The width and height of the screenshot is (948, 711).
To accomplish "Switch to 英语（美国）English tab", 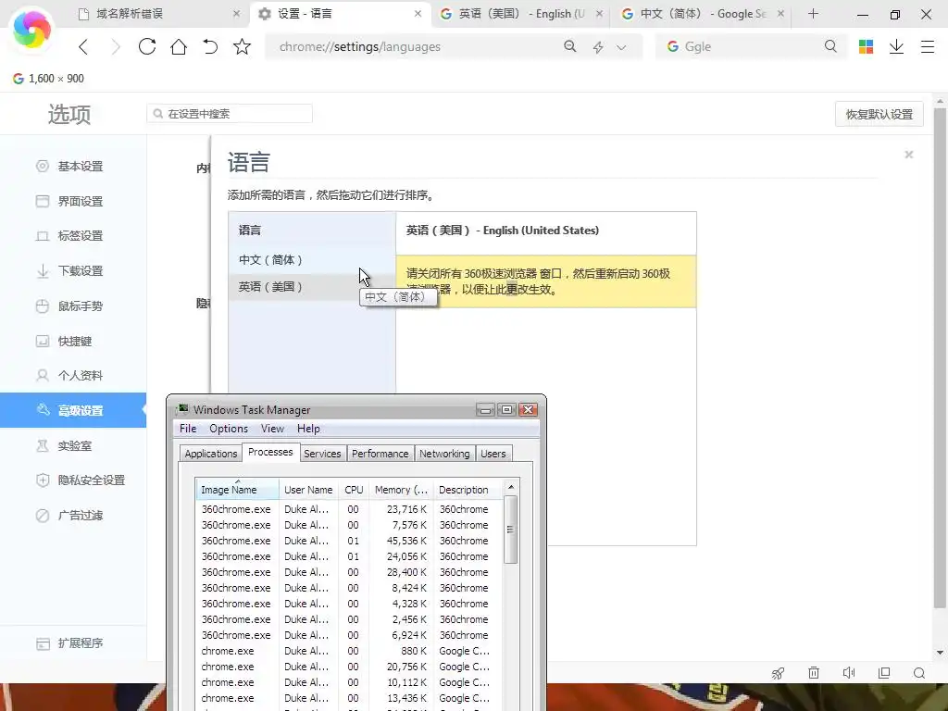I will [521, 13].
